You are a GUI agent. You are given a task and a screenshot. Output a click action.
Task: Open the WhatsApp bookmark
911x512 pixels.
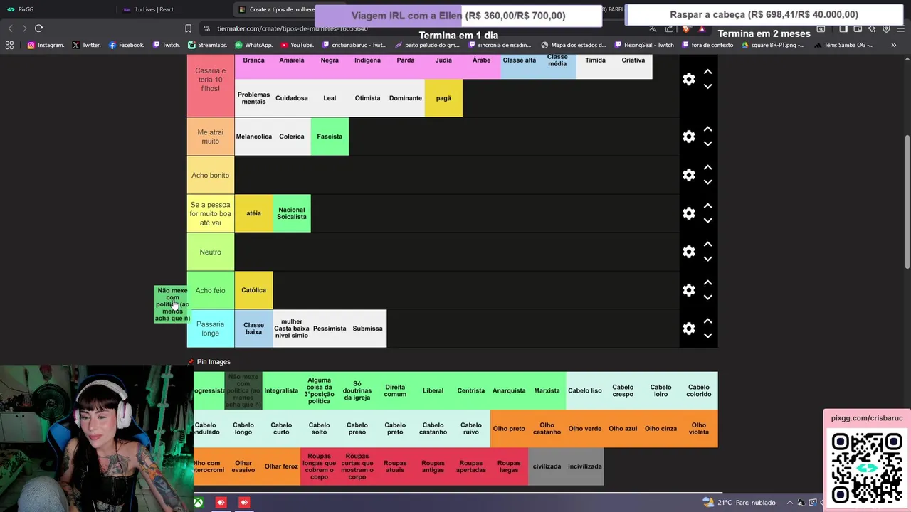(253, 45)
